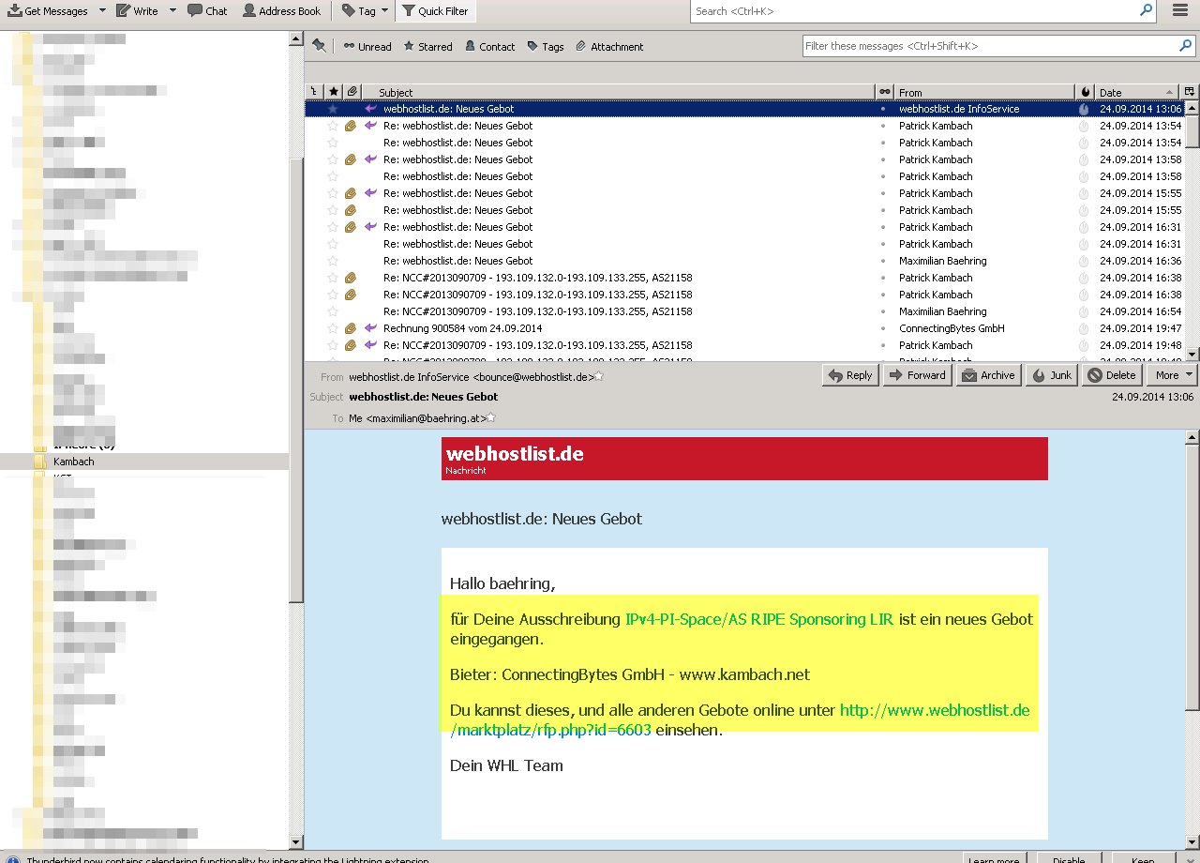
Task: Toggle the Quick Filter bar button
Action: click(x=436, y=11)
